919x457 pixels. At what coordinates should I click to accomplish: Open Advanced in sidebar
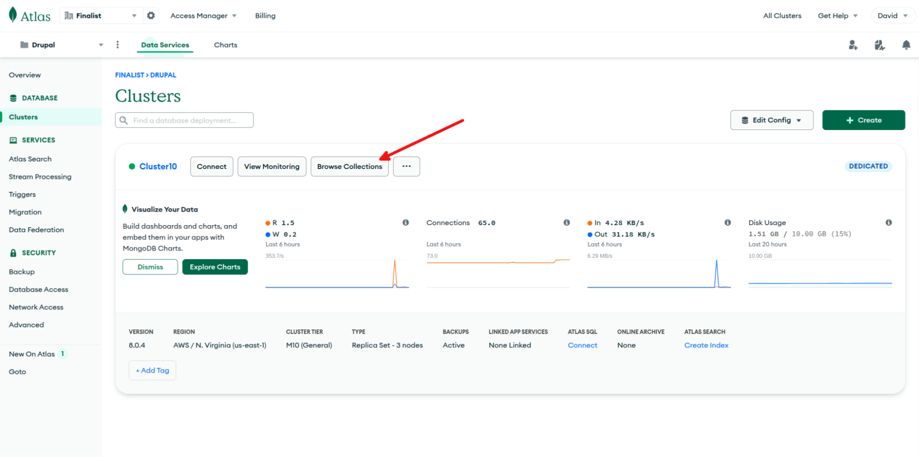pyautogui.click(x=27, y=325)
